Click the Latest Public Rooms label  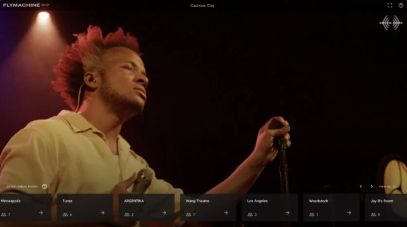[22, 186]
